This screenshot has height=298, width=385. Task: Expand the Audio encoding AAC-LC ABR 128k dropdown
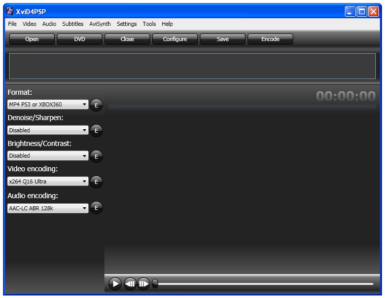48,208
